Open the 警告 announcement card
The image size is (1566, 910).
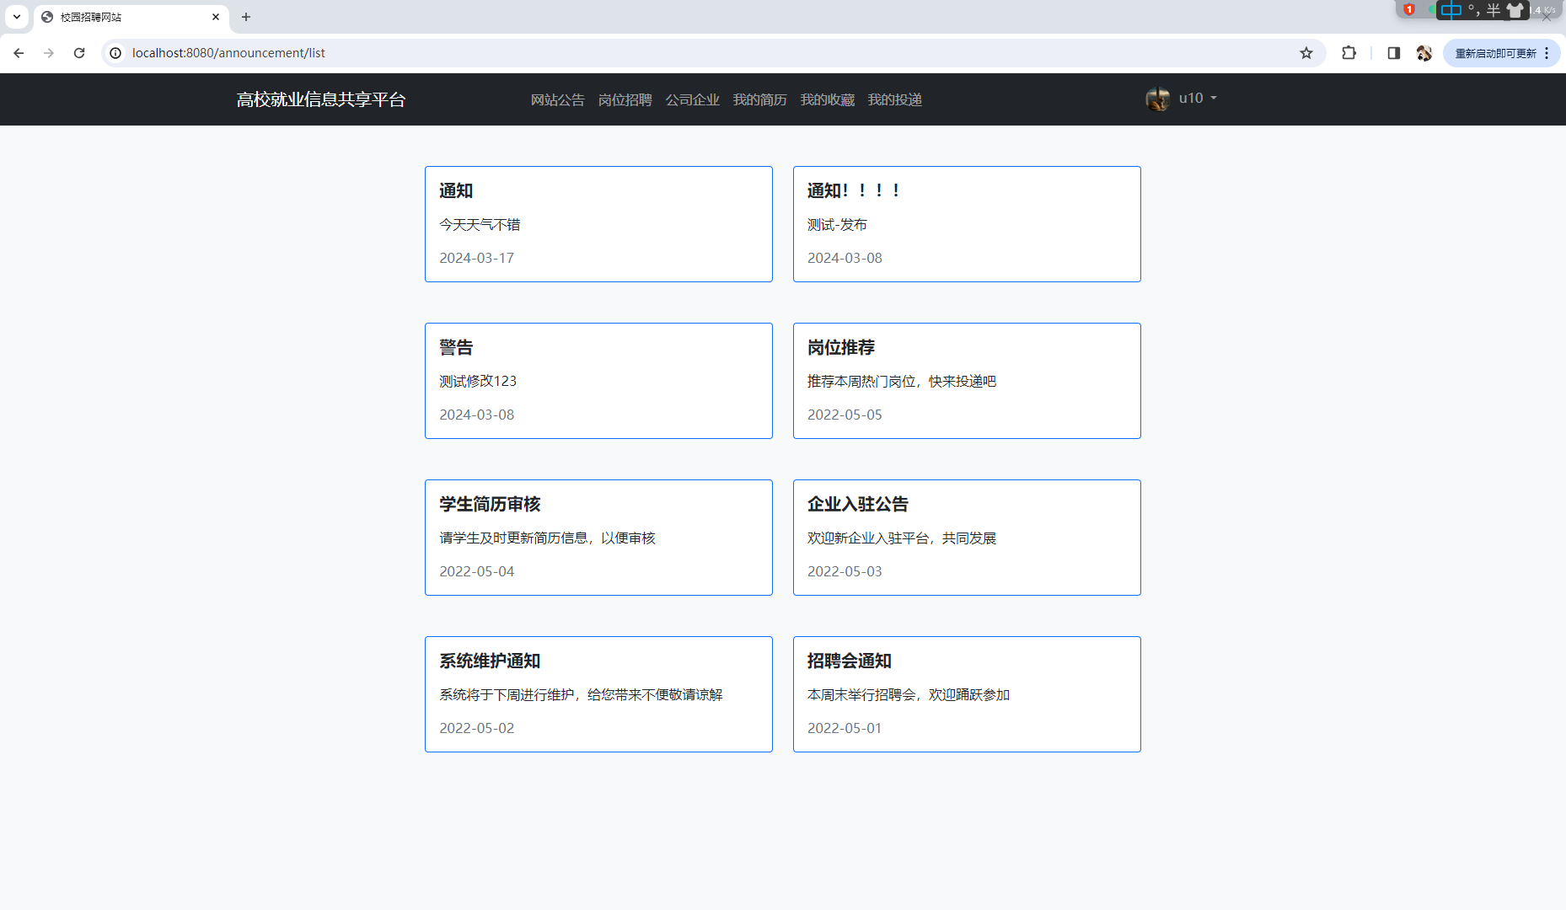click(598, 381)
